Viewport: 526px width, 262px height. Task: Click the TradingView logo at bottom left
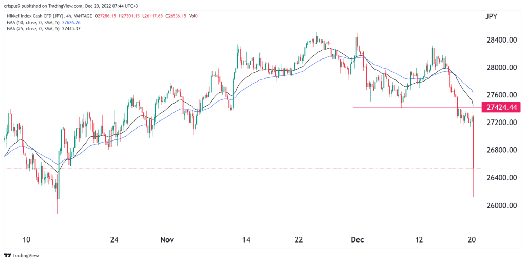pyautogui.click(x=22, y=255)
